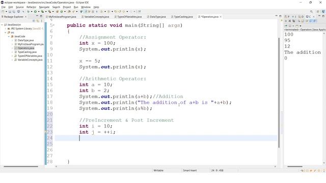
Task: Toggle Word Wrap in the Console toolbar
Action: pyautogui.click(x=307, y=21)
